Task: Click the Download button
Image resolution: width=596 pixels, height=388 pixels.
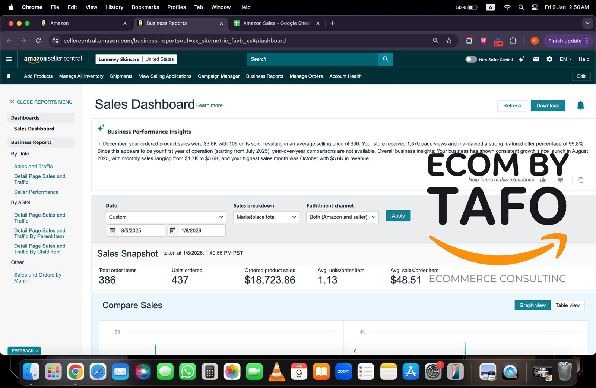Action: (x=548, y=106)
